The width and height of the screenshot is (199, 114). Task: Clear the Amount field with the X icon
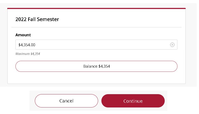tap(172, 45)
